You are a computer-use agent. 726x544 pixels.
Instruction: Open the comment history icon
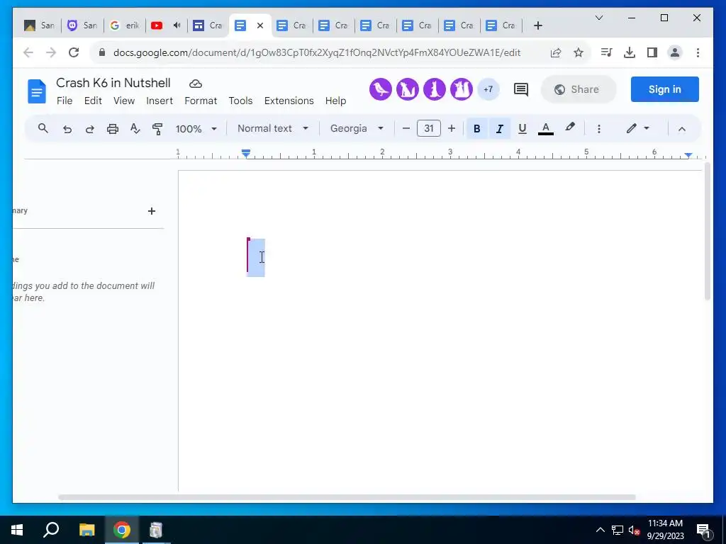coord(521,89)
